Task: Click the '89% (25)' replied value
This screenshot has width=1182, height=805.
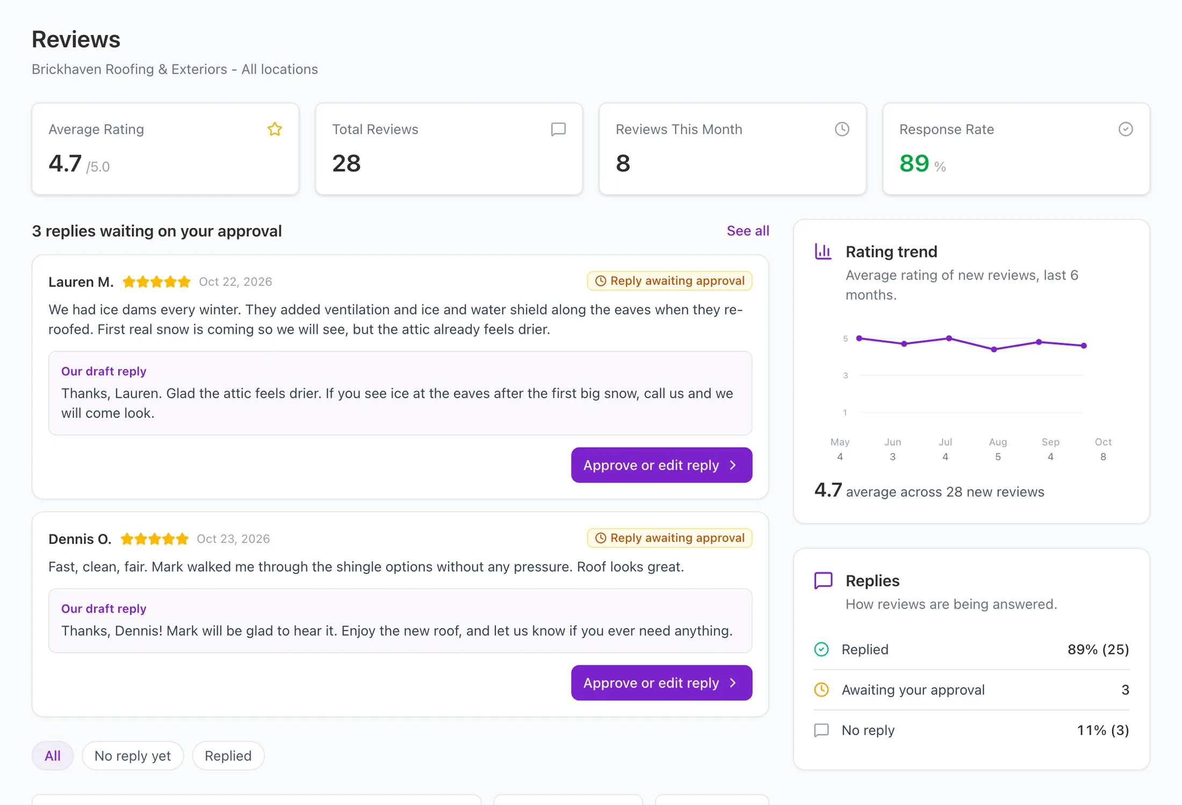Action: [x=1098, y=649]
